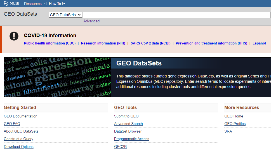Open Prevention and treatment information (HHS)
This screenshot has height=158, width=271.
(x=211, y=43)
